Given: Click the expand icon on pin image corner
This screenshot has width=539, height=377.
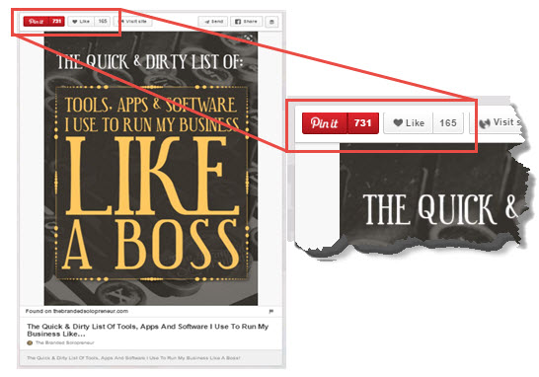Looking at the screenshot, I should pyautogui.click(x=249, y=38).
